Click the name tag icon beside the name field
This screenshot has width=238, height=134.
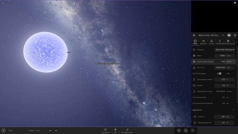pyautogui.click(x=194, y=50)
